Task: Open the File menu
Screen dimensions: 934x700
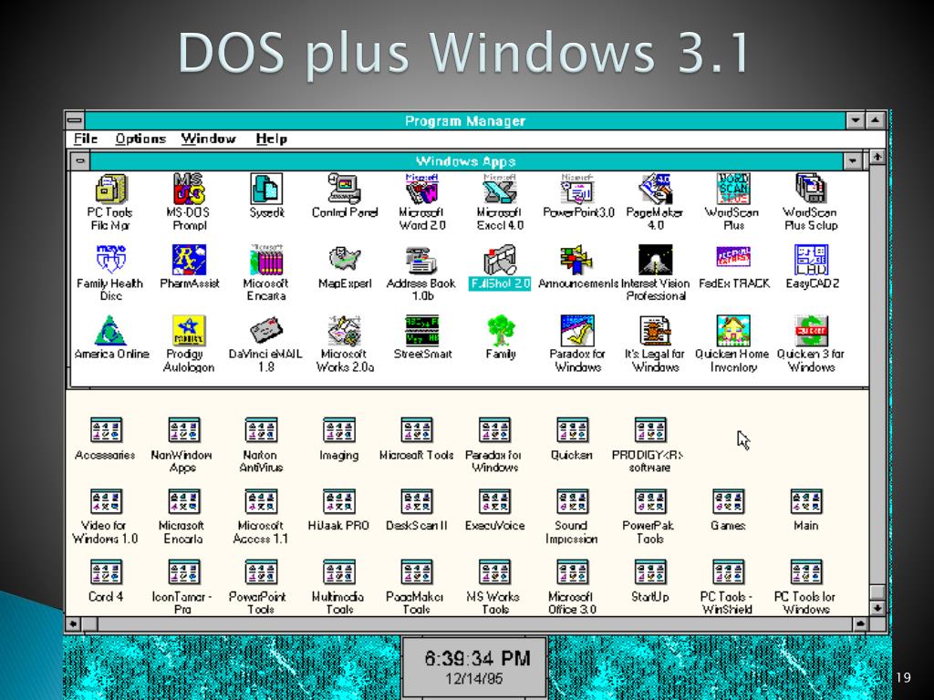Action: tap(85, 139)
